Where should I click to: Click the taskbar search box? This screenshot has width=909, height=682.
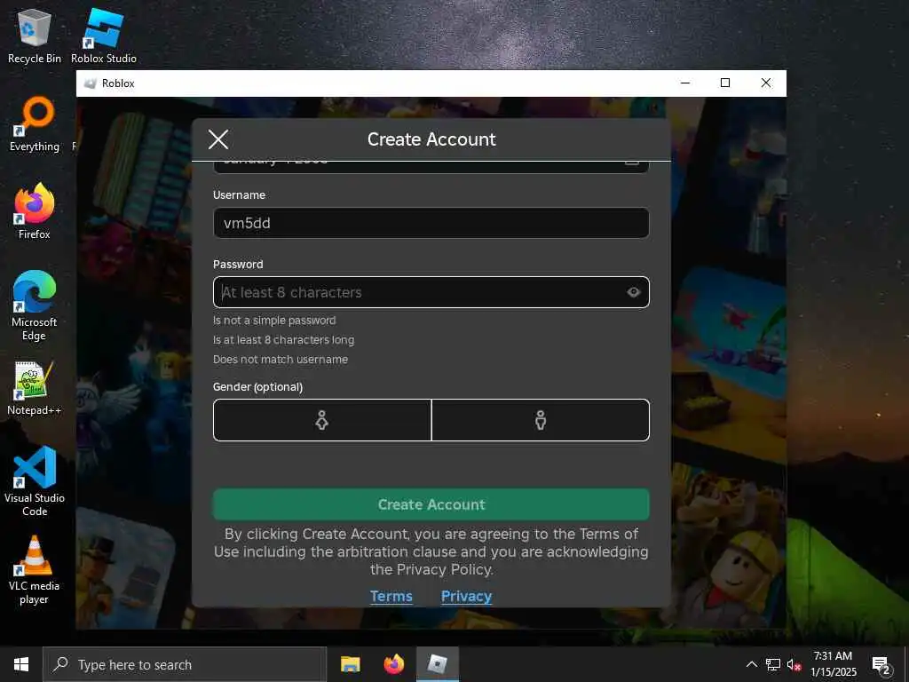tap(185, 664)
